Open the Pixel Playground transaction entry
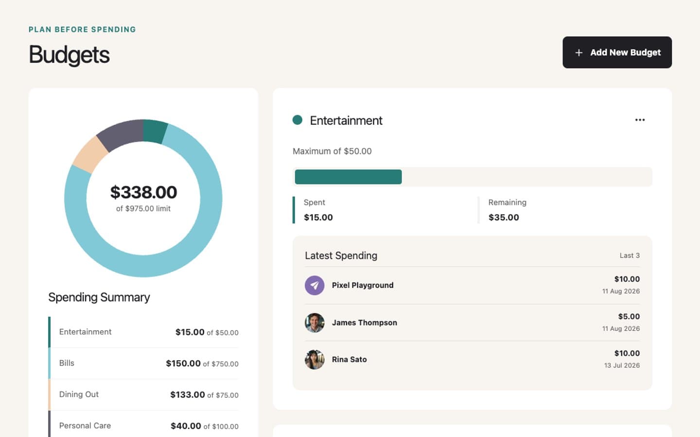 pos(472,286)
